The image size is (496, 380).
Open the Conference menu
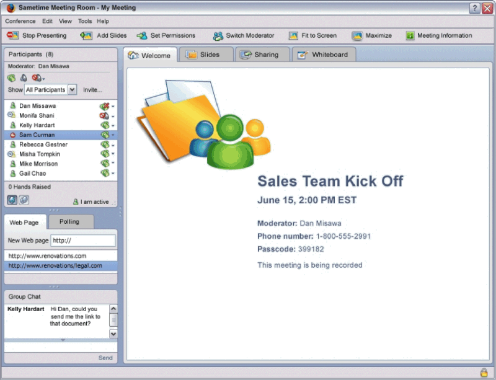[x=20, y=21]
